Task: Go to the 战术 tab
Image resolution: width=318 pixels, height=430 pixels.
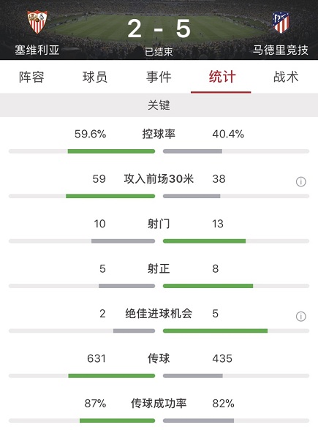Action: 286,77
